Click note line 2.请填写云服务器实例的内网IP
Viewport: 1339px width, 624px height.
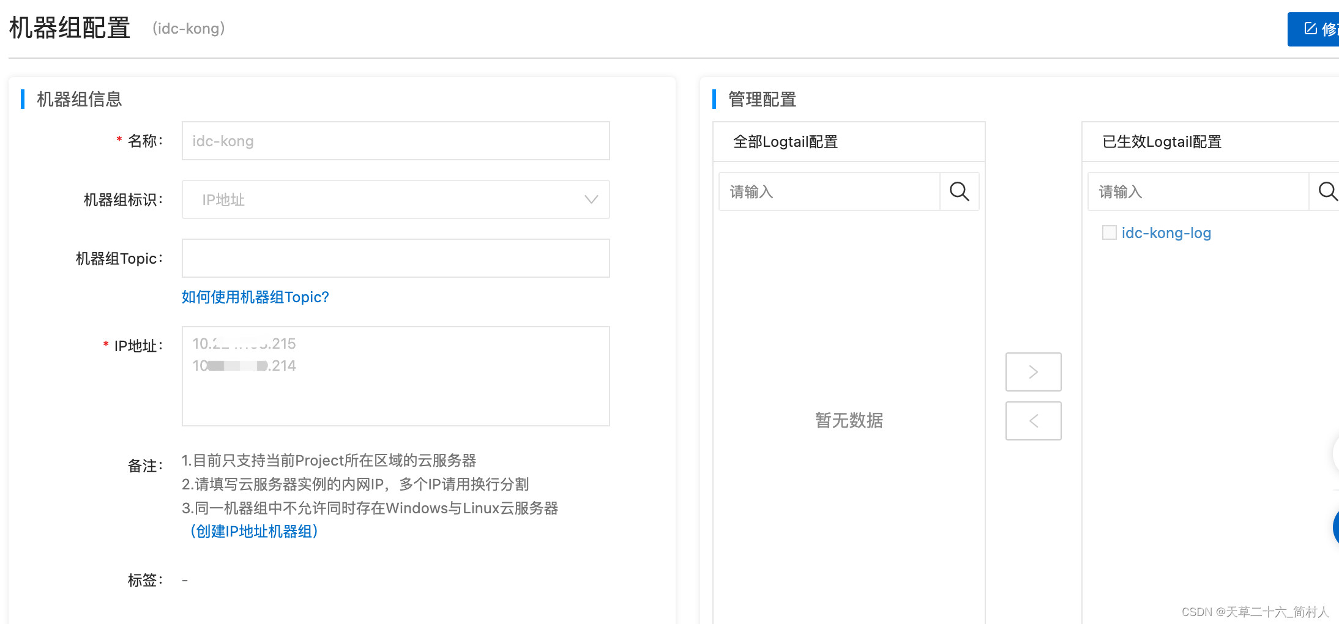coord(355,484)
